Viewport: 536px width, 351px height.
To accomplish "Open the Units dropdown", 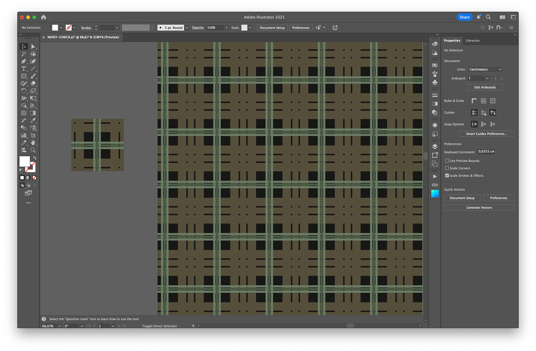I will click(485, 69).
